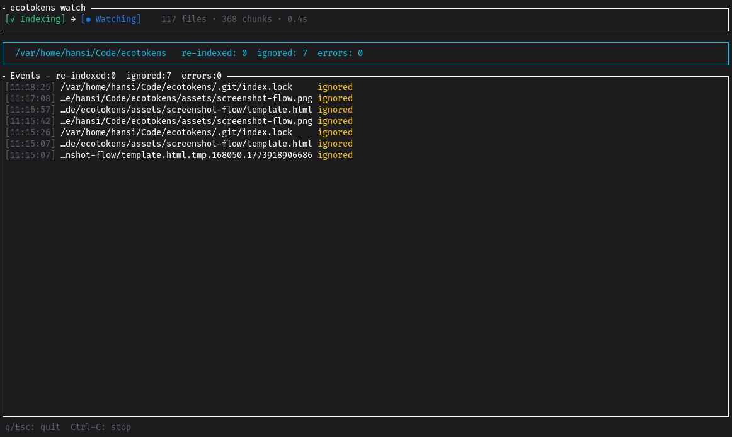Click the .git/index.lock path logged at 11:15:26
This screenshot has width=732, height=437.
[176, 133]
